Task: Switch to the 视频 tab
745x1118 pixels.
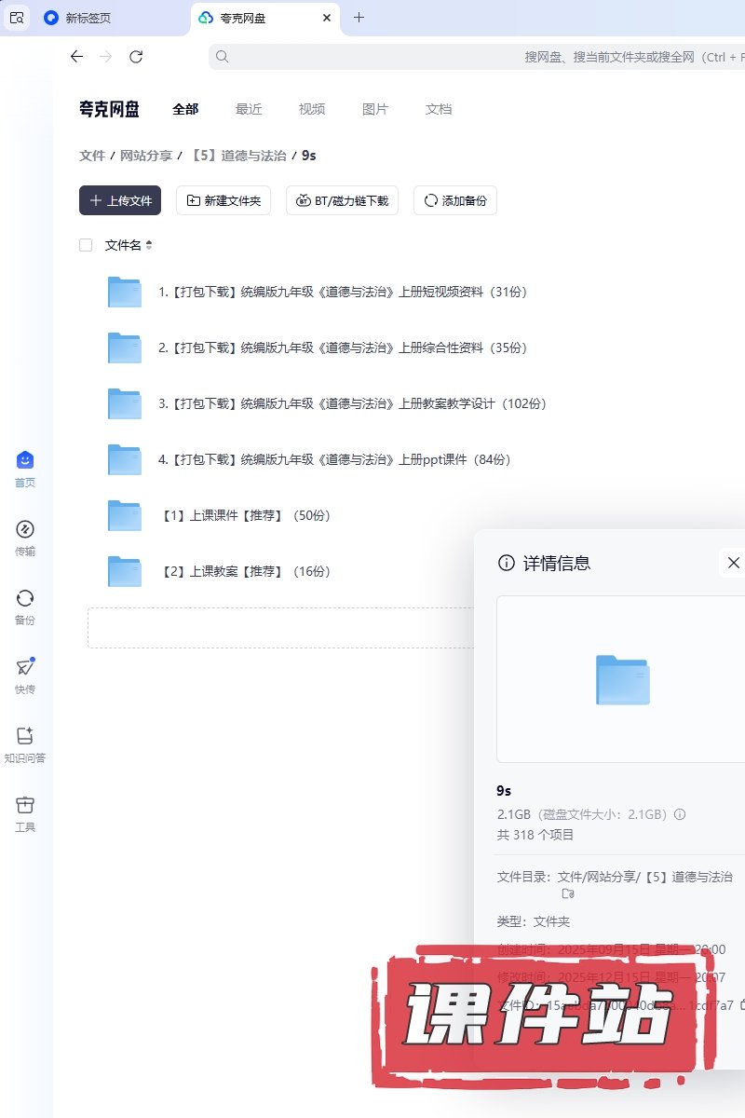Action: 312,109
